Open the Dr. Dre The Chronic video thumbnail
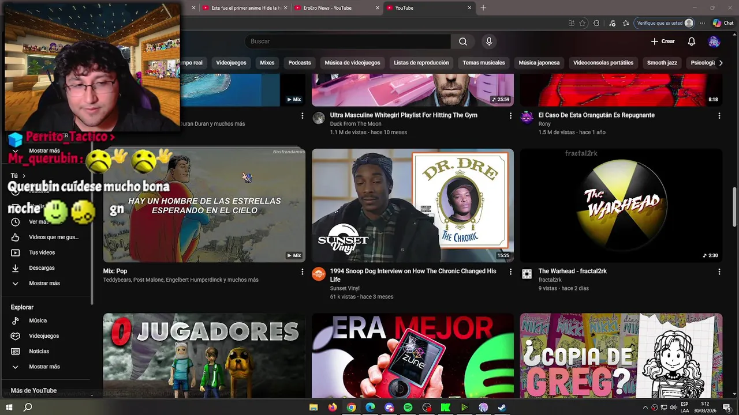 (x=413, y=206)
